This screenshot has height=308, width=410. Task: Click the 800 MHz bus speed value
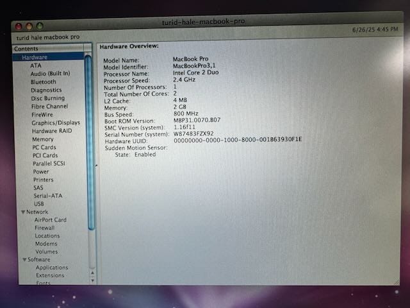pyautogui.click(x=186, y=114)
